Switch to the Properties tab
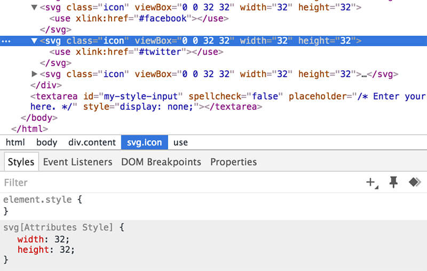The width and height of the screenshot is (427, 271). (x=233, y=162)
